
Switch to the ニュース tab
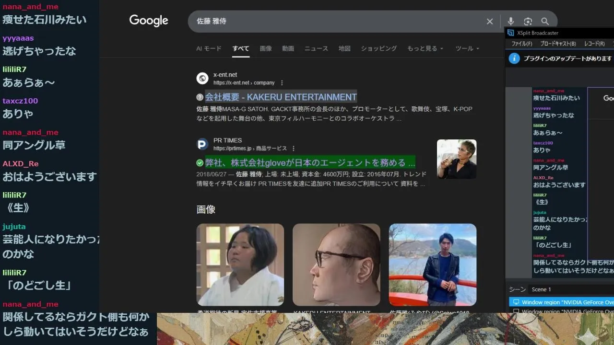point(316,48)
